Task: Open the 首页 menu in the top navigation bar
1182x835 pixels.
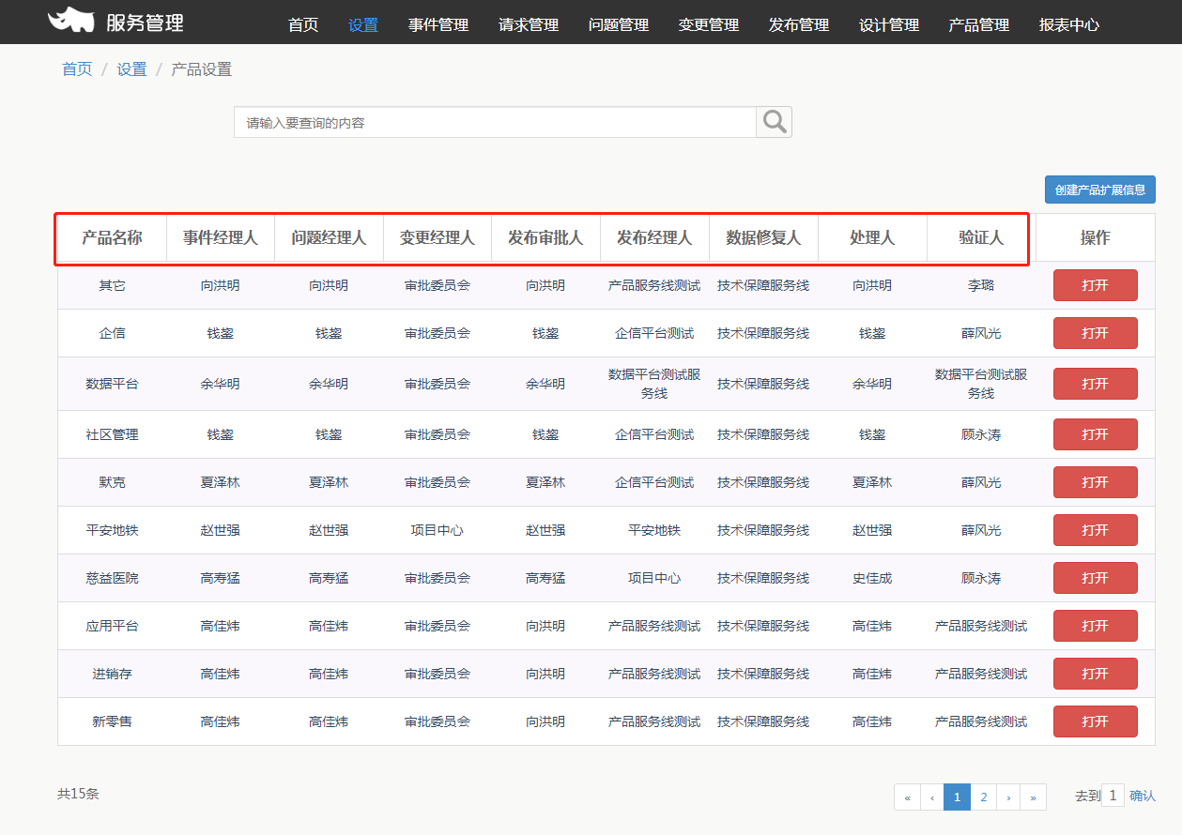Action: coord(303,25)
